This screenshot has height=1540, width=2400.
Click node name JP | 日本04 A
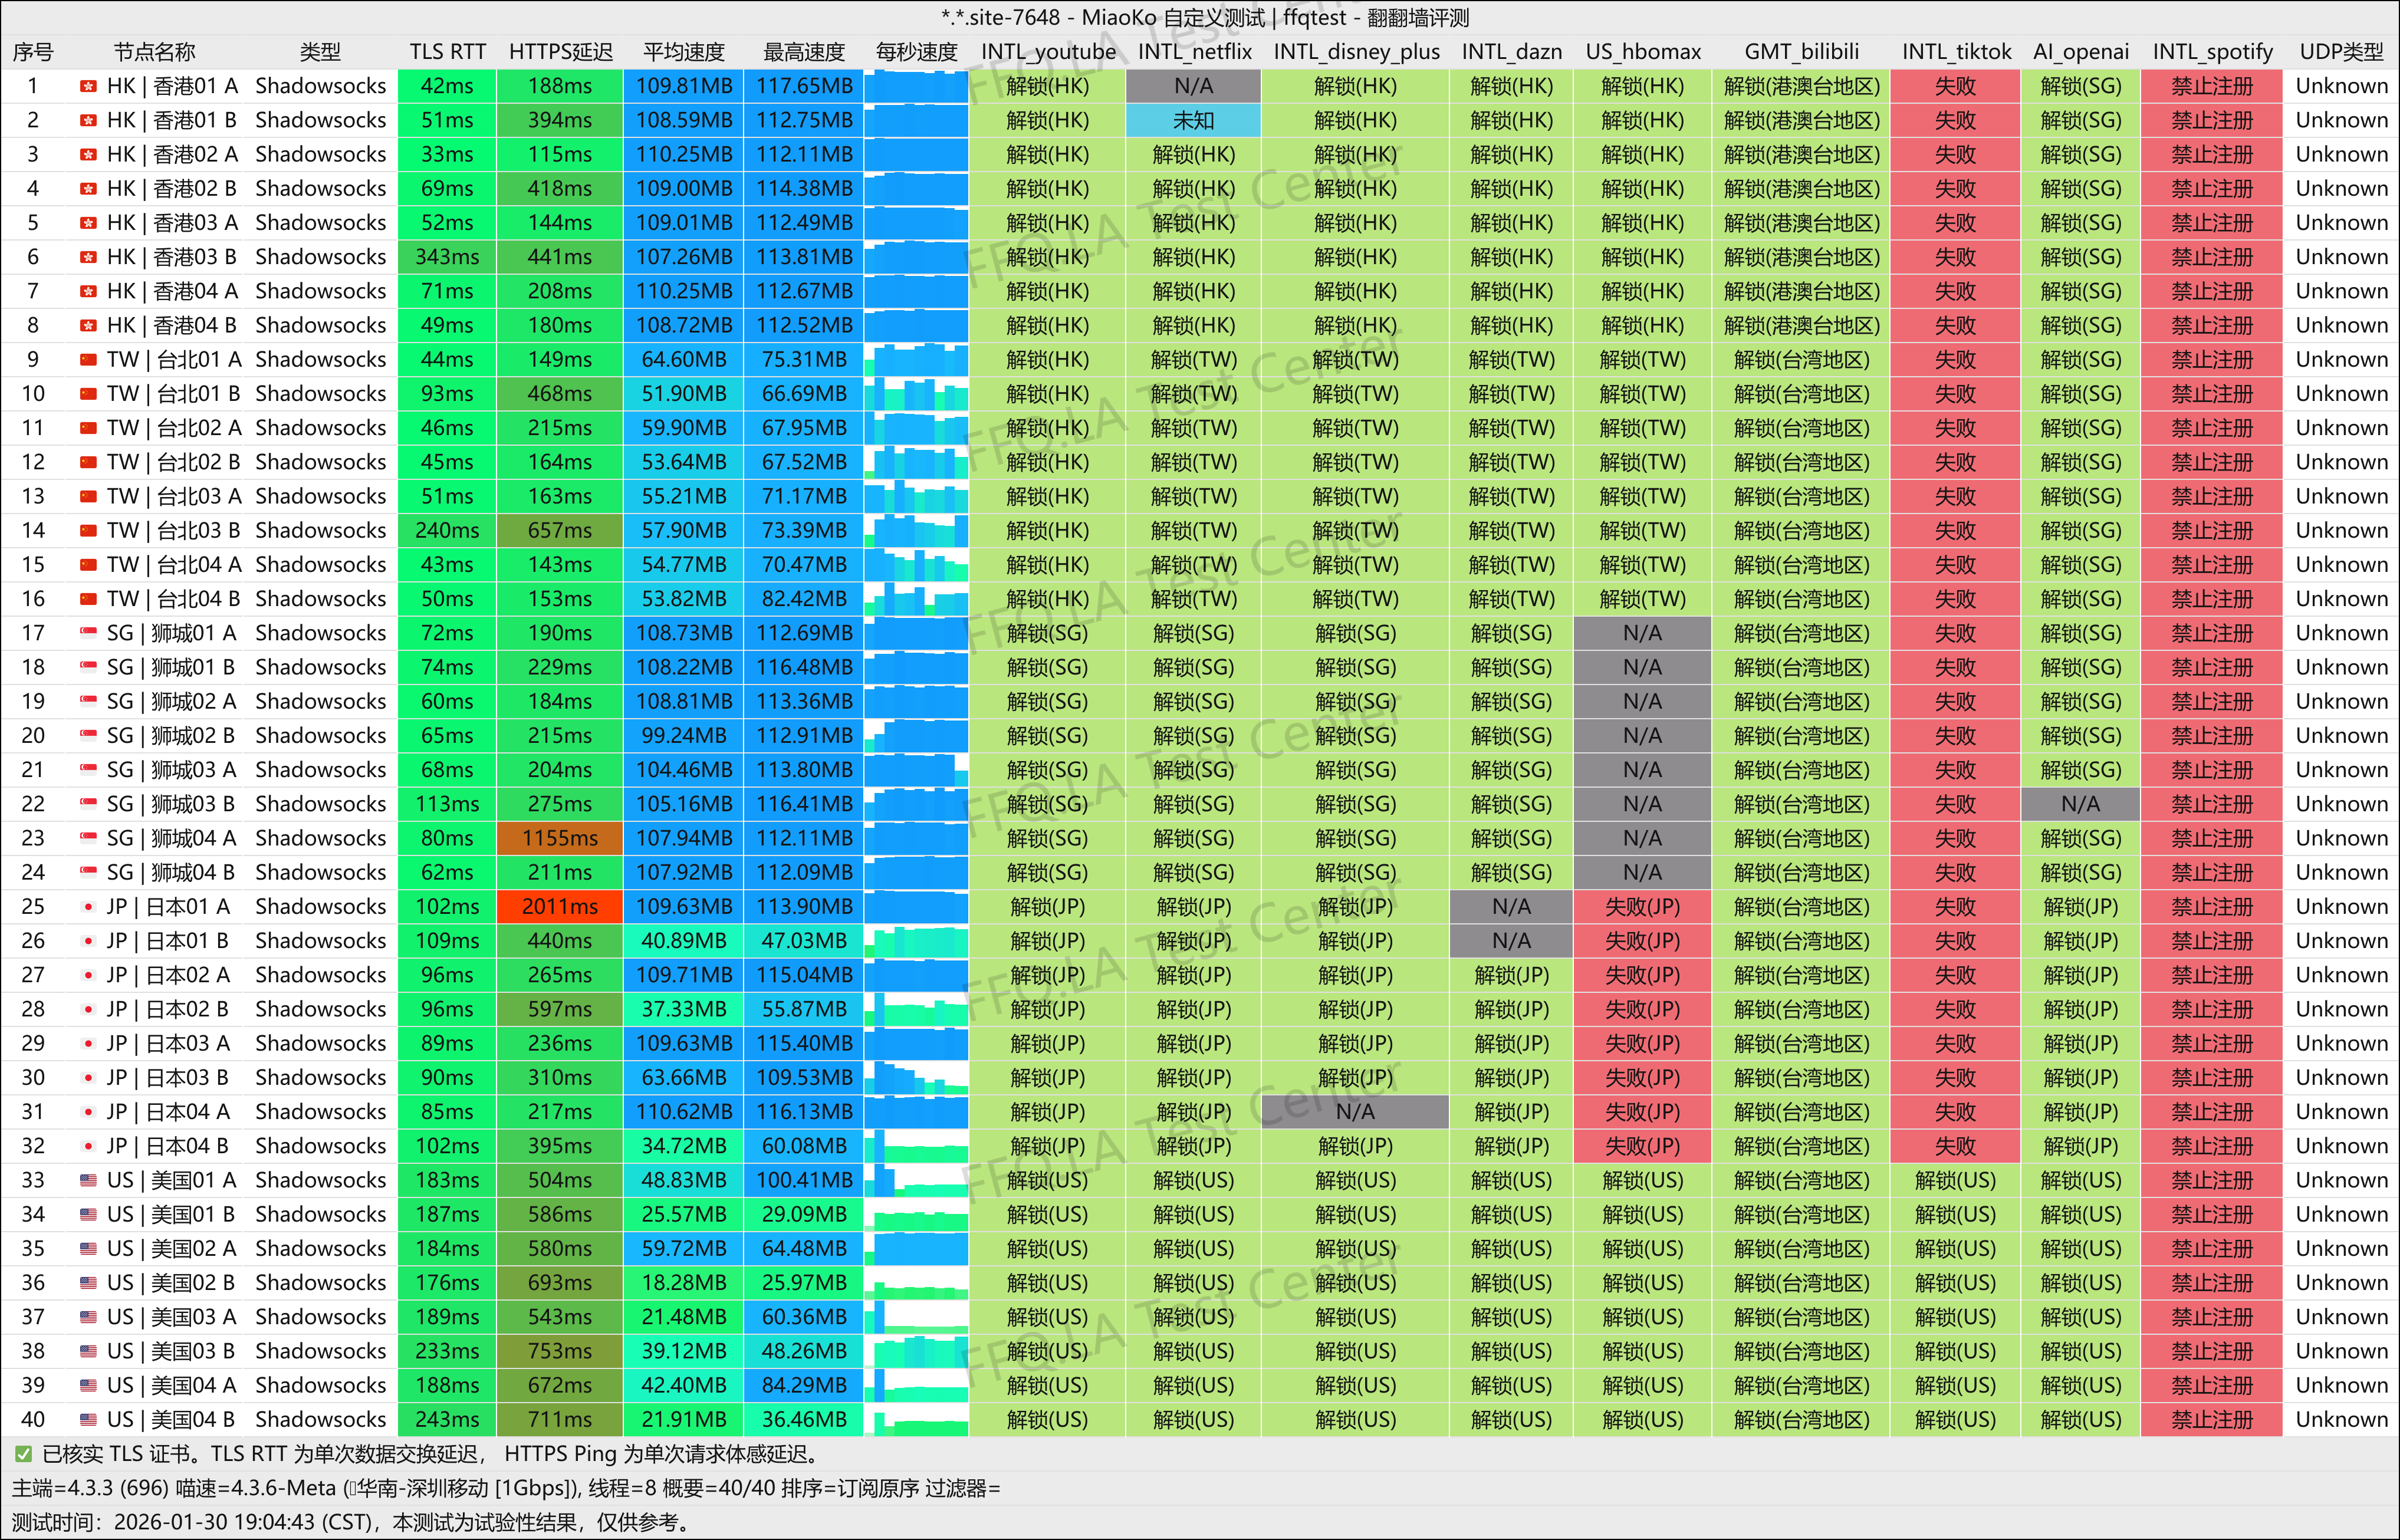[x=168, y=1112]
